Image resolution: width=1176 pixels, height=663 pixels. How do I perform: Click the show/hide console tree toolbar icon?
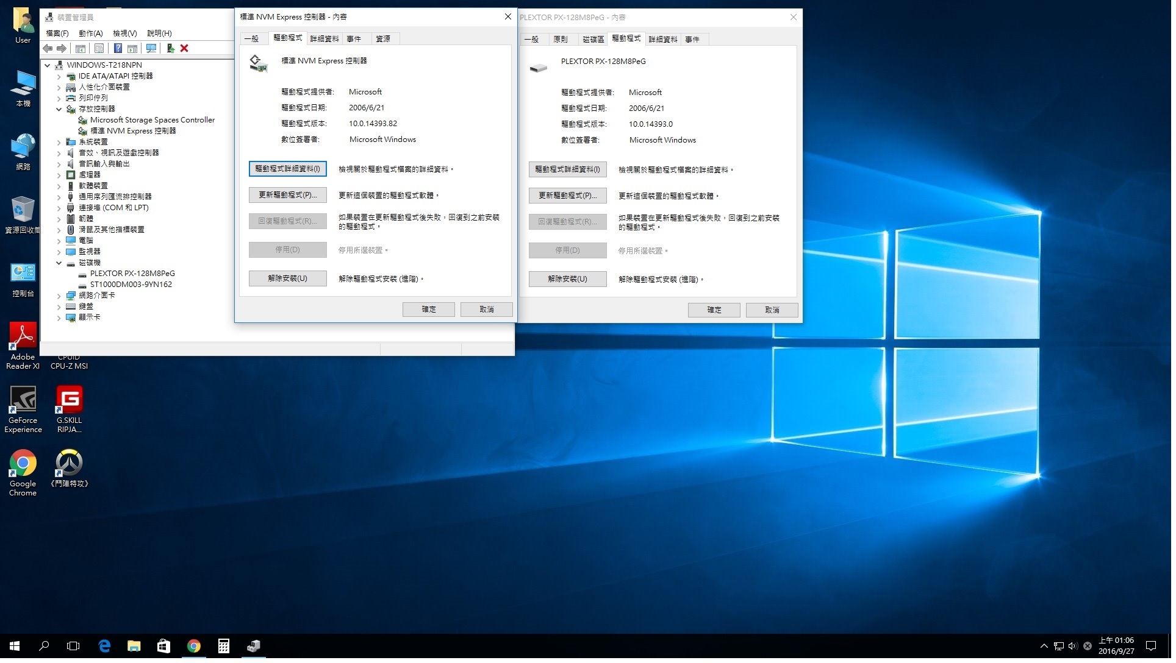(81, 49)
